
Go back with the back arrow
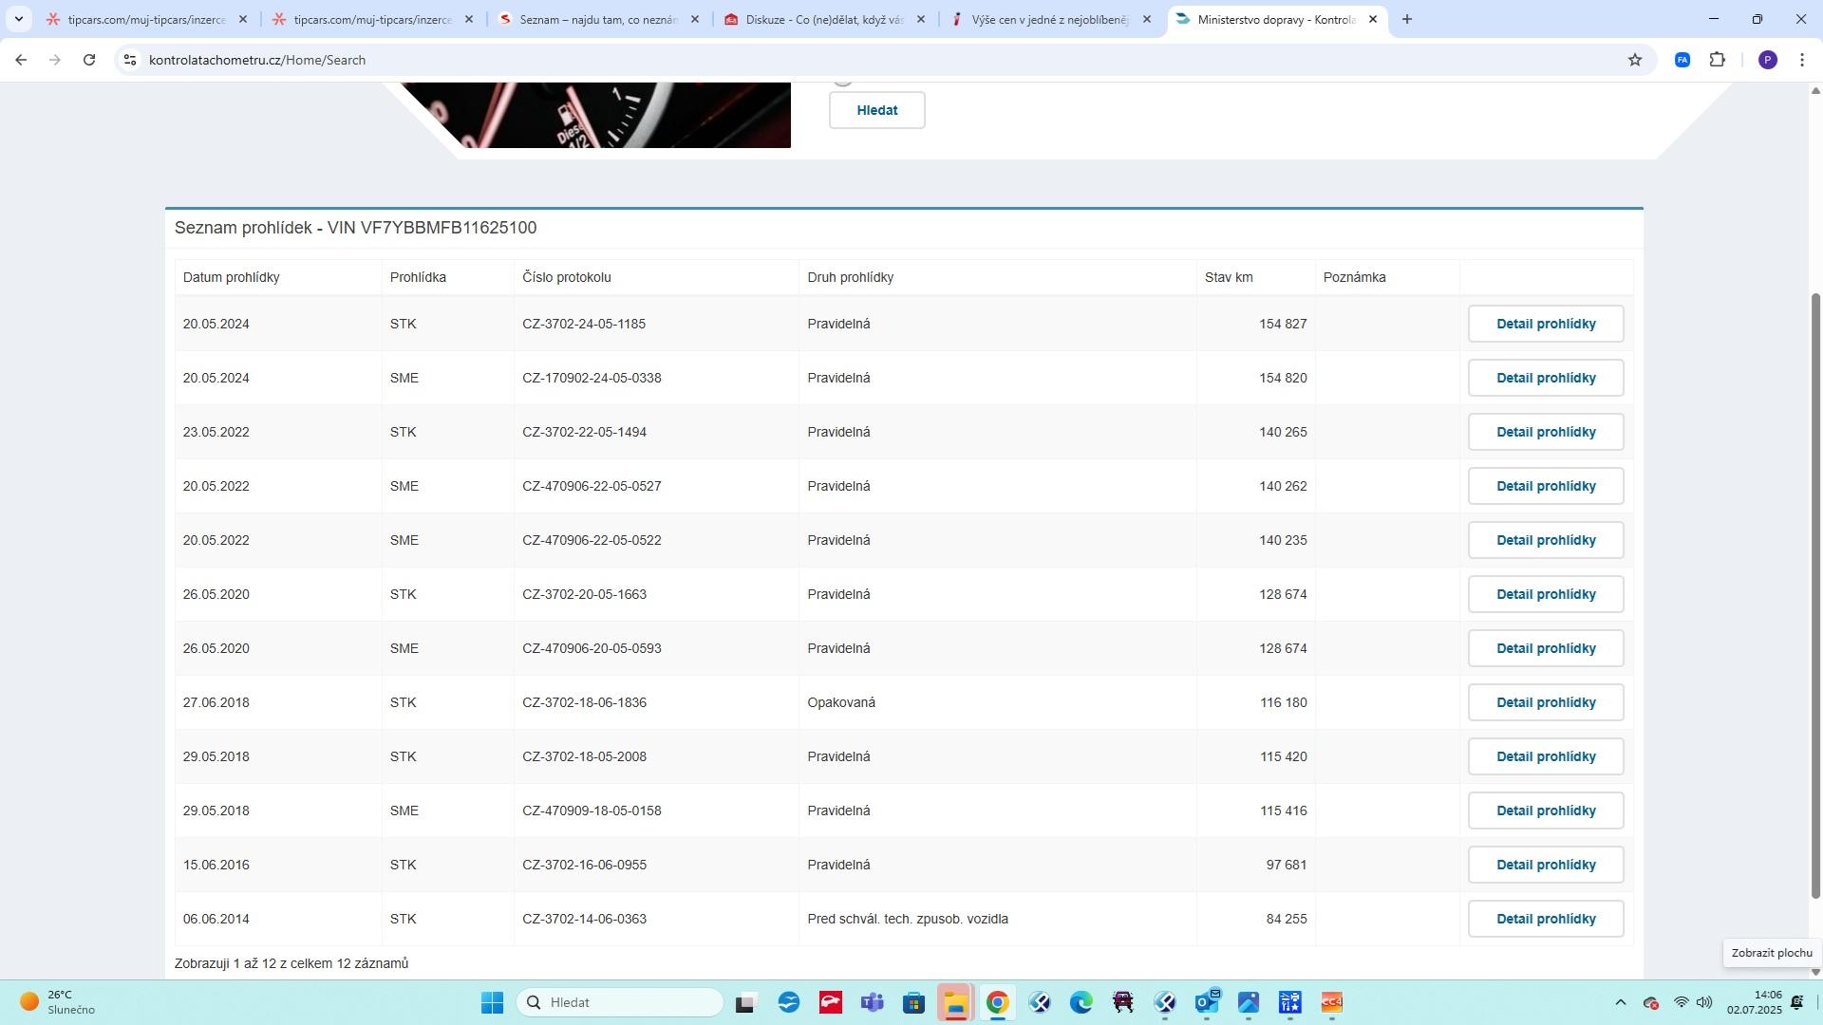[21, 60]
